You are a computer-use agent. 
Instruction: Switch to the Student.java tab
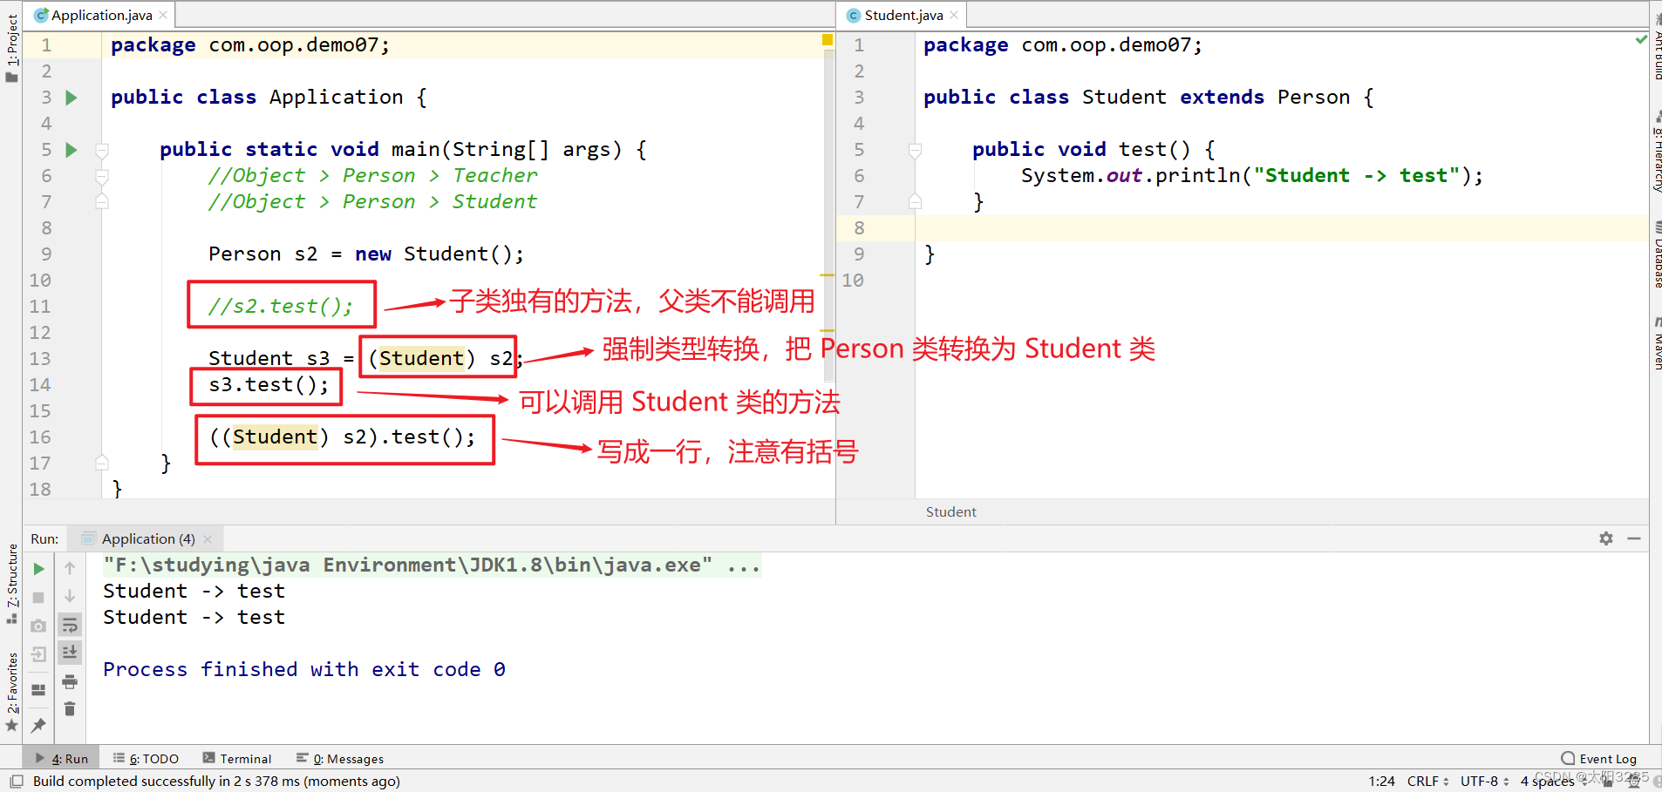900,14
